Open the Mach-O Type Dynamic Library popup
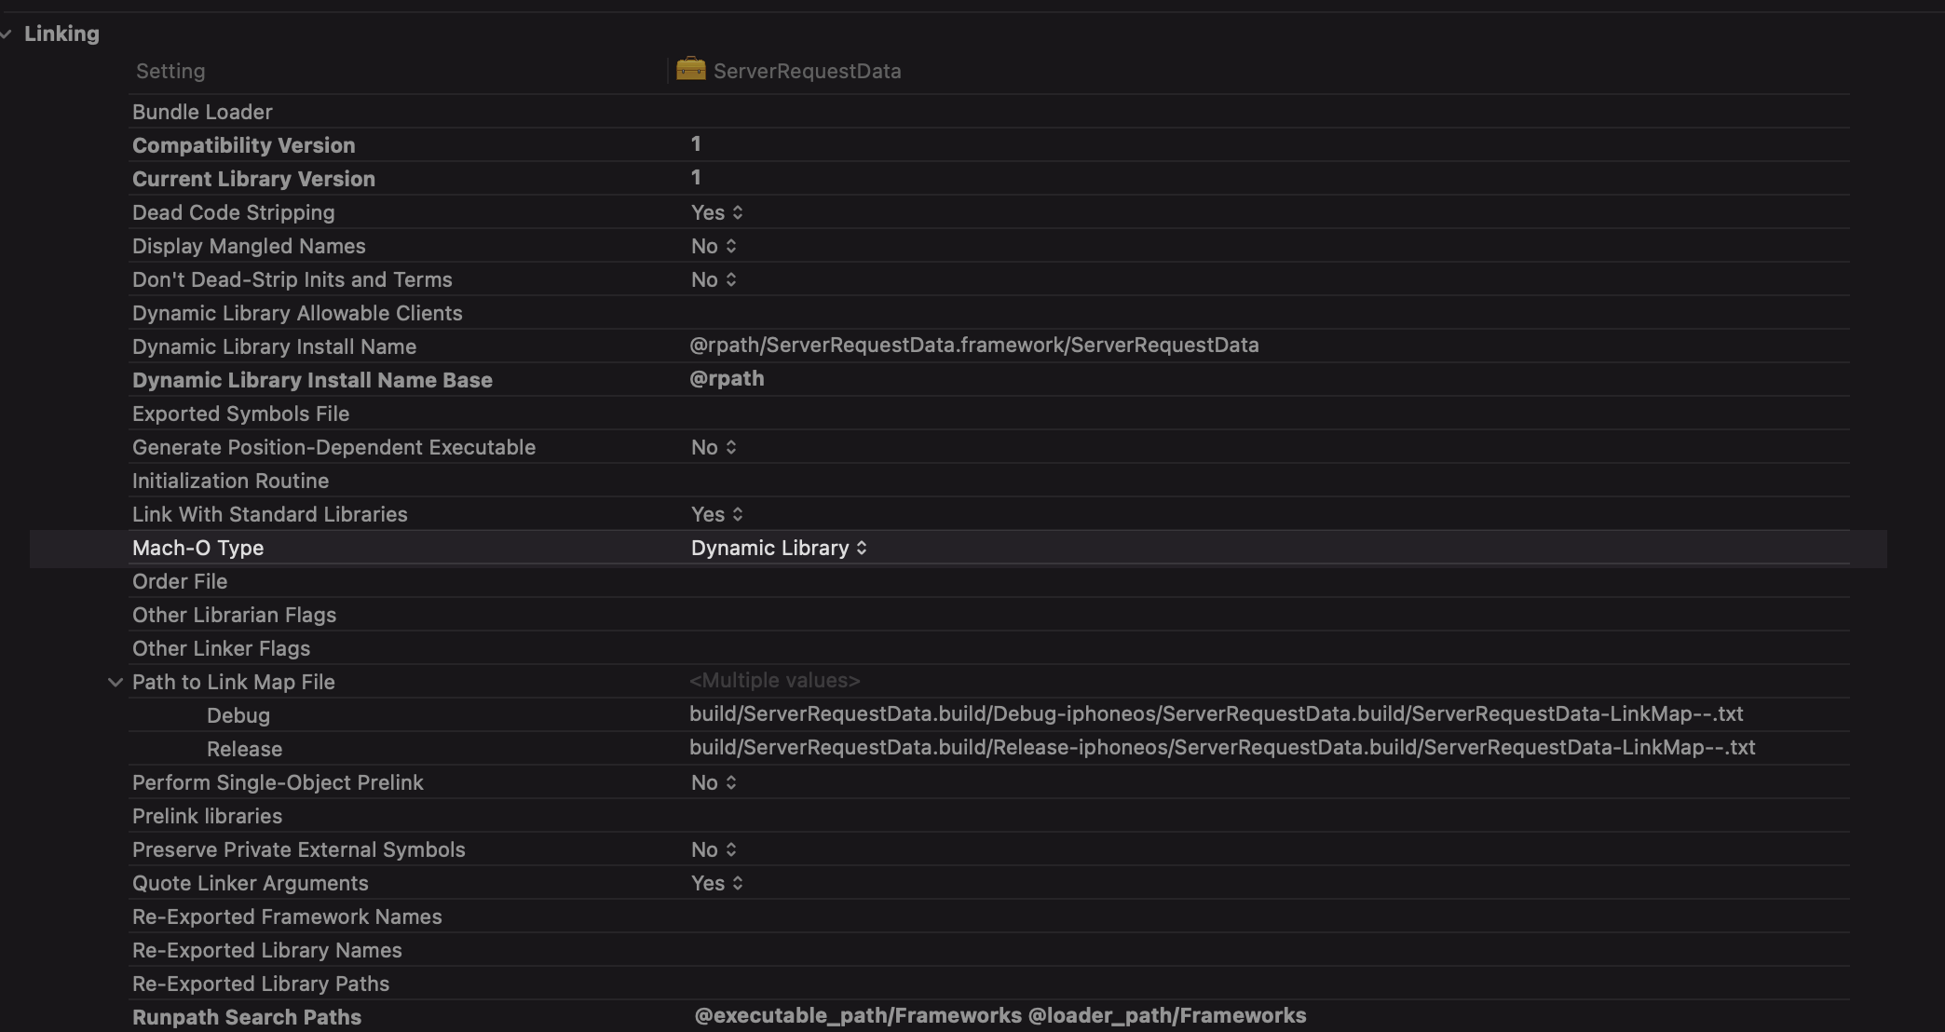1945x1032 pixels. 779,548
